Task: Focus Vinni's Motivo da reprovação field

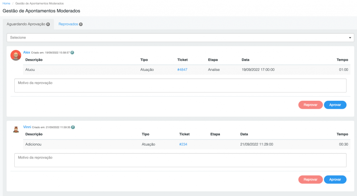Action: tap(180, 160)
